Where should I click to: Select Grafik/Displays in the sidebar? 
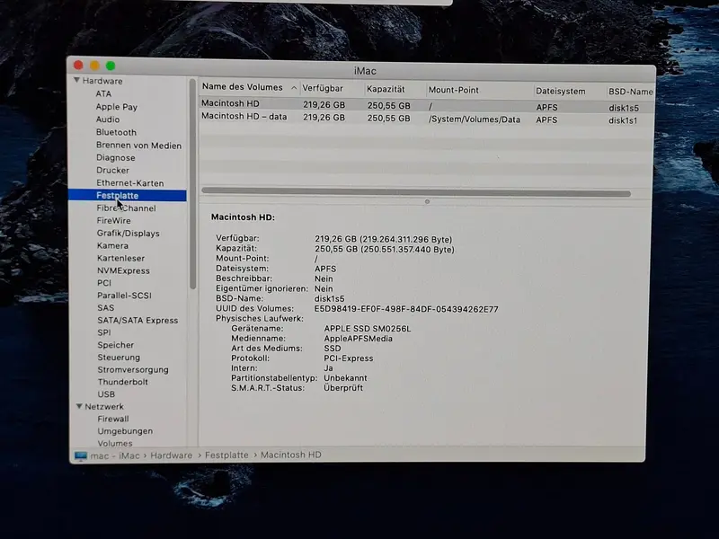pos(128,233)
